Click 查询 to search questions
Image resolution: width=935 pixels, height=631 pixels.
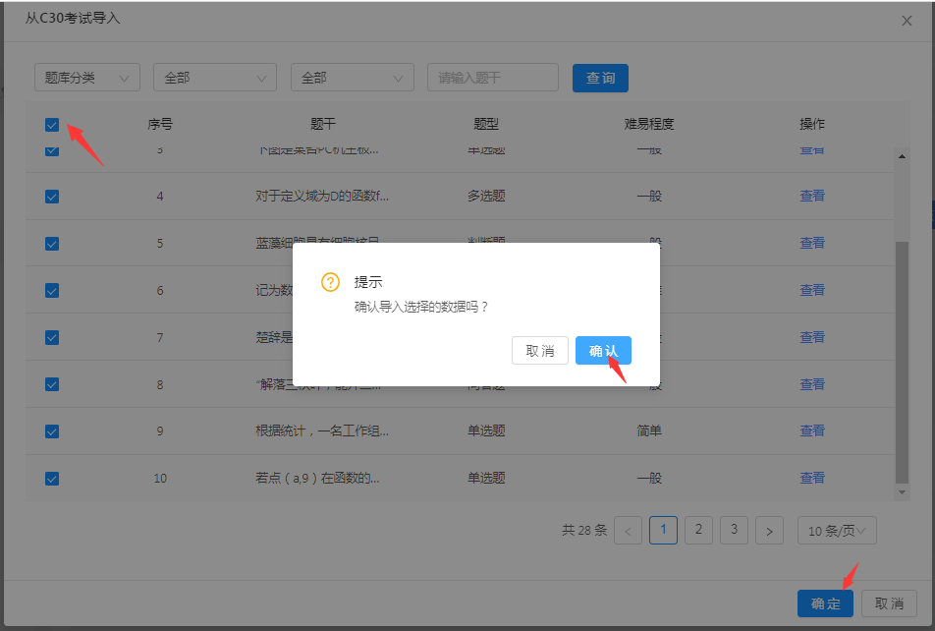coord(599,77)
